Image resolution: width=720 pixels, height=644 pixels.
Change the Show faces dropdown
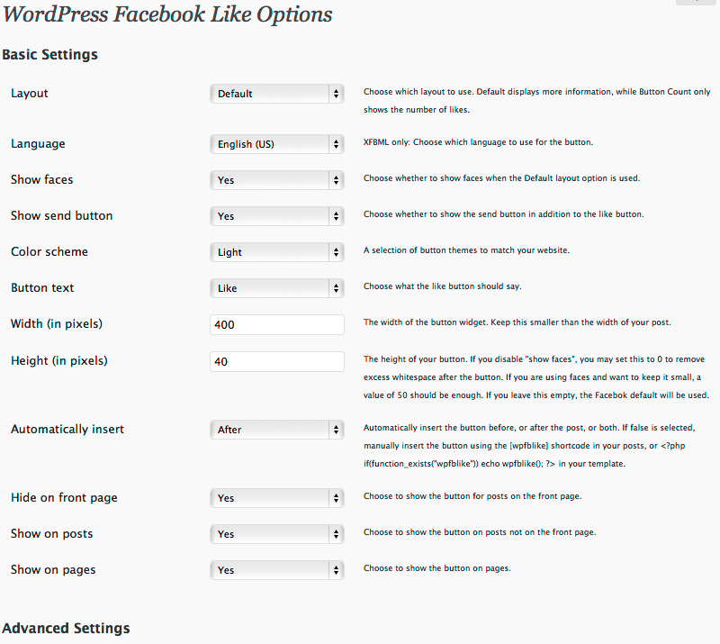coord(277,180)
